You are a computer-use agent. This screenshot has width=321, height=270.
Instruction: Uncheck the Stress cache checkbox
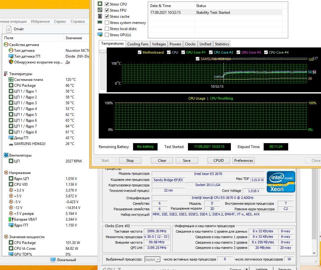pos(107,16)
